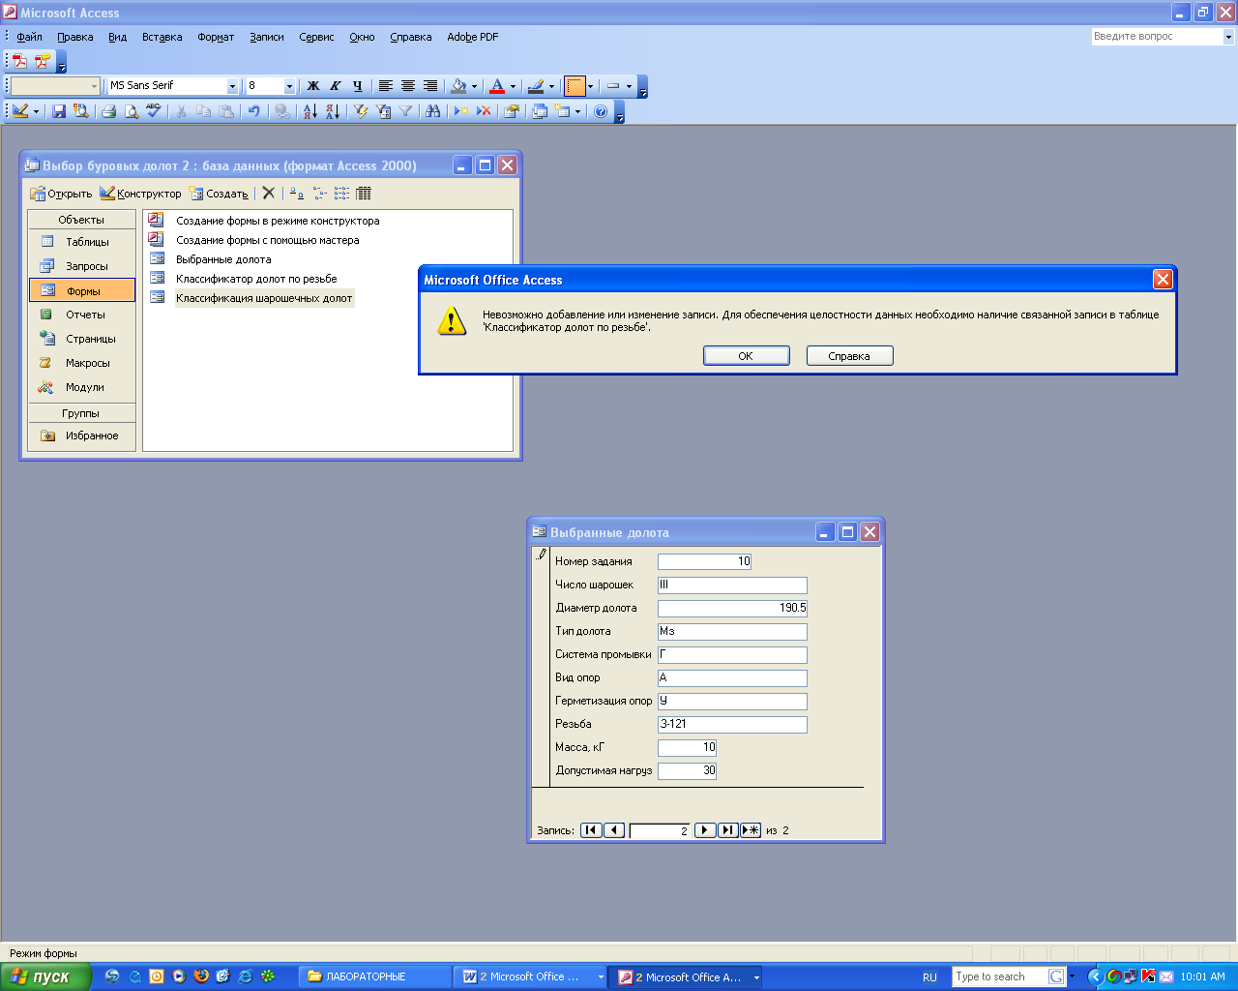Click Конструктор in database window toolbar
Screen dimensions: 1238x991
point(140,194)
